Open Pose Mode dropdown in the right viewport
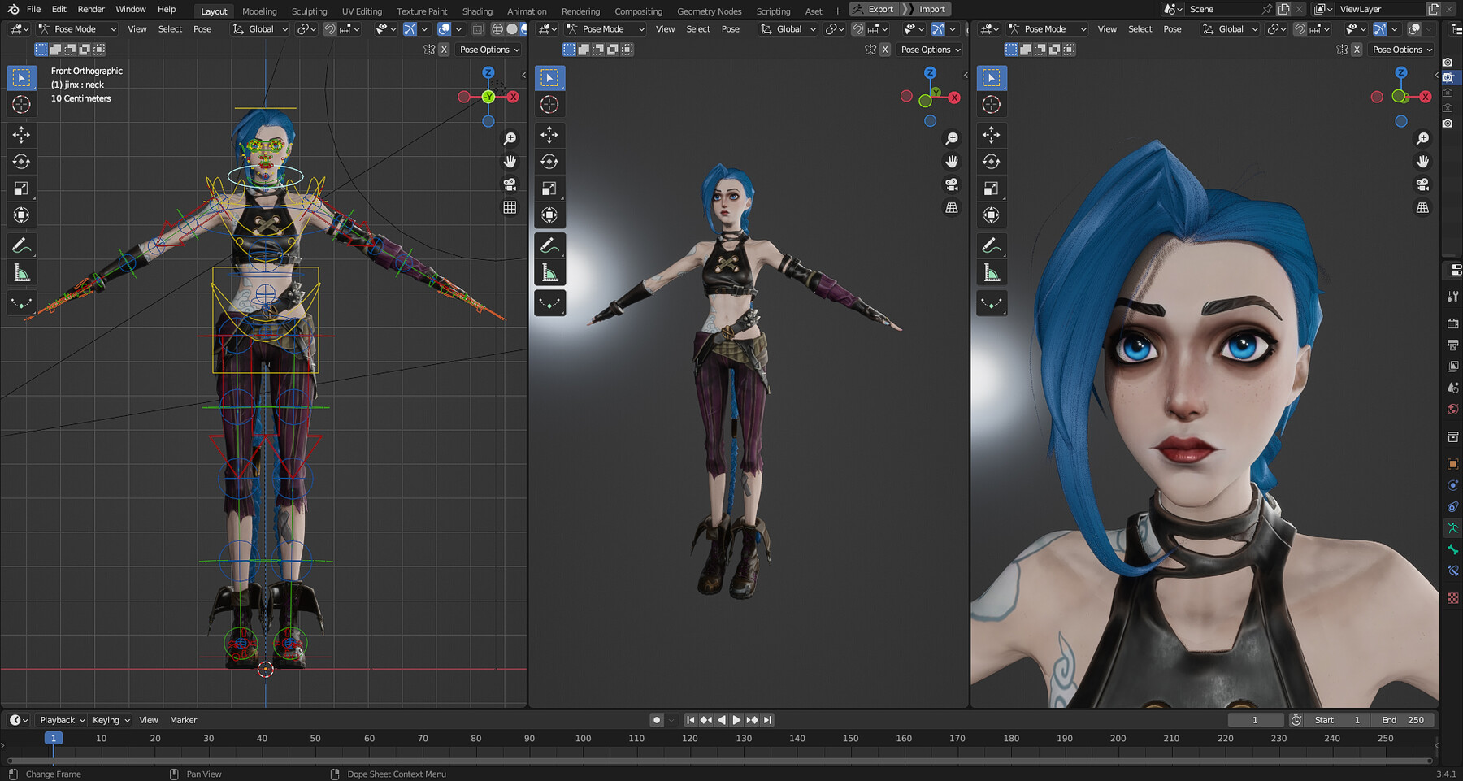 tap(1048, 29)
